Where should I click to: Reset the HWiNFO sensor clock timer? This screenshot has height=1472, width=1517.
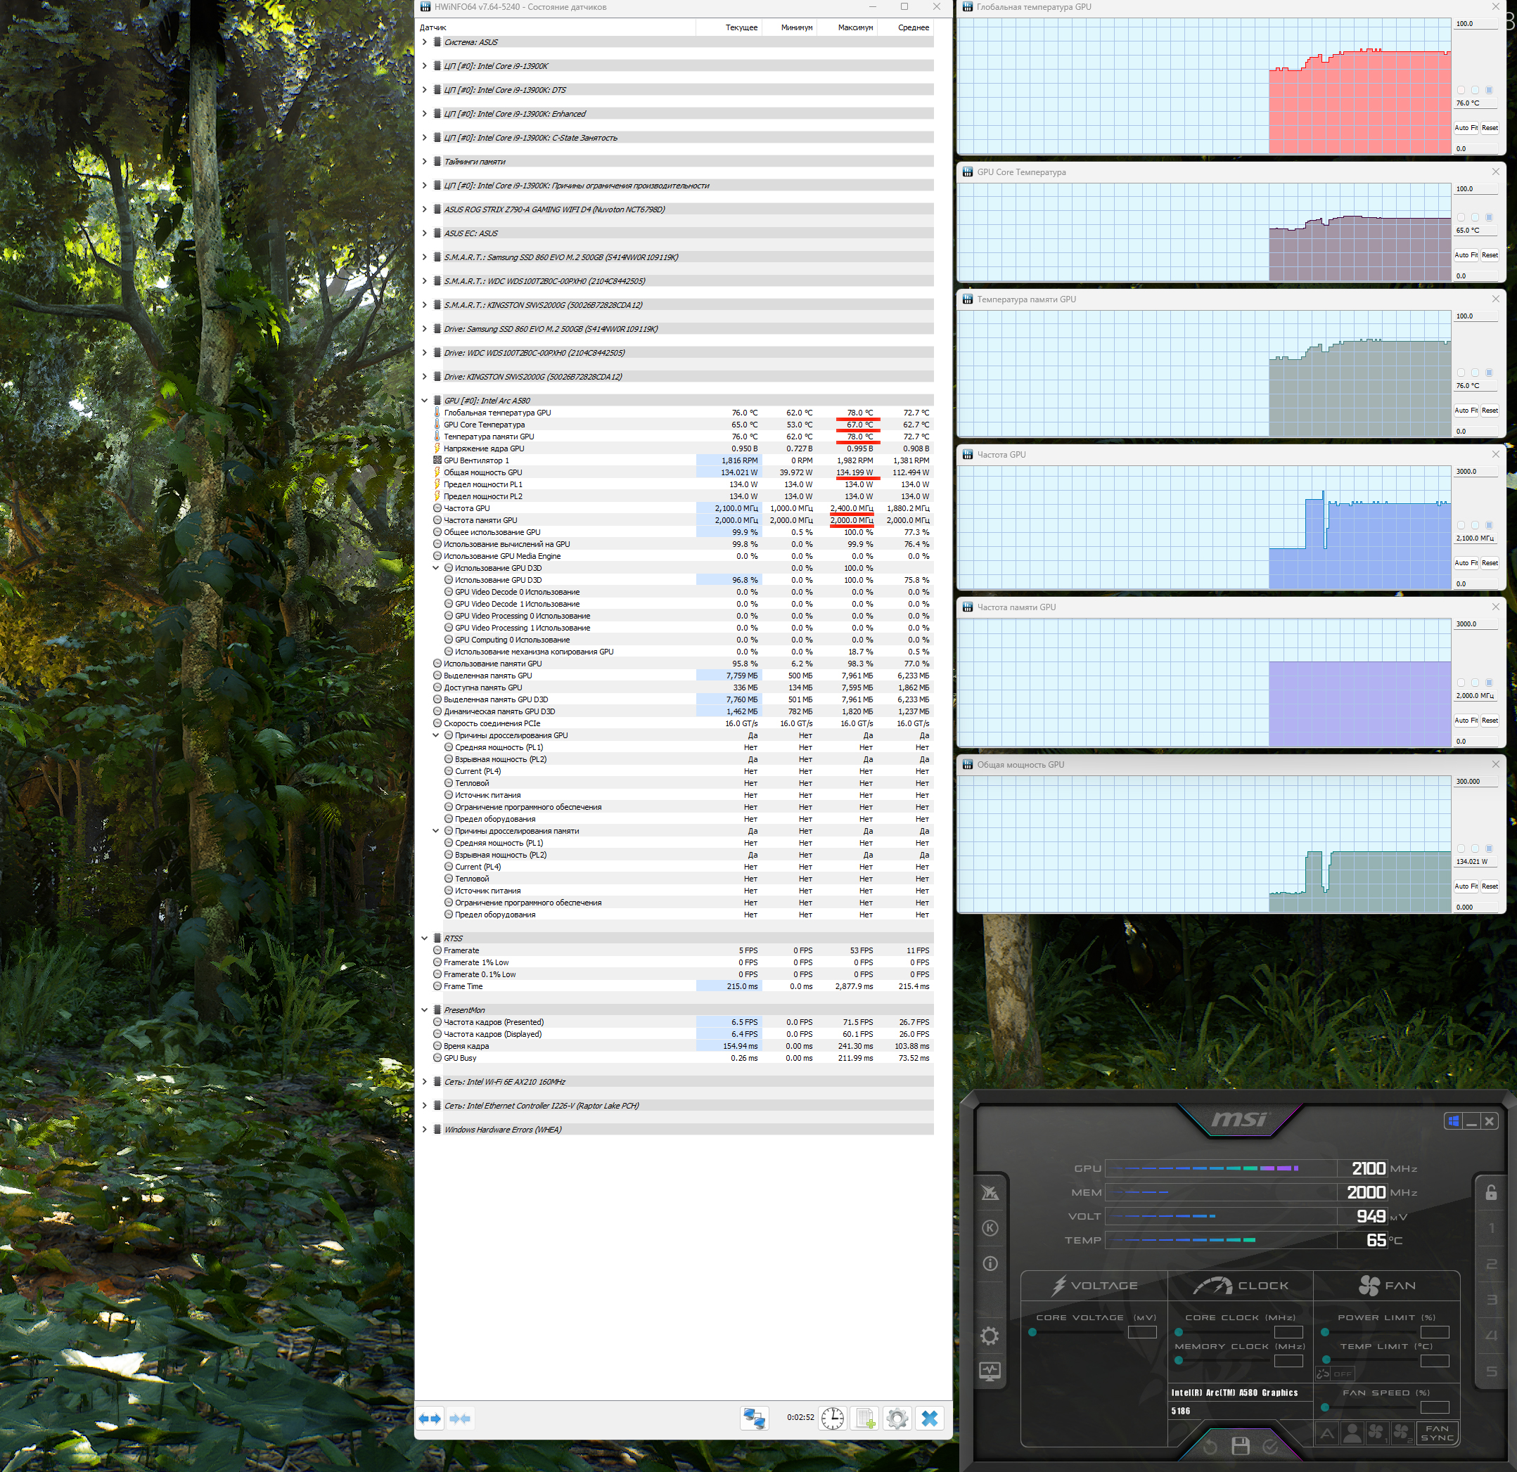tap(832, 1418)
